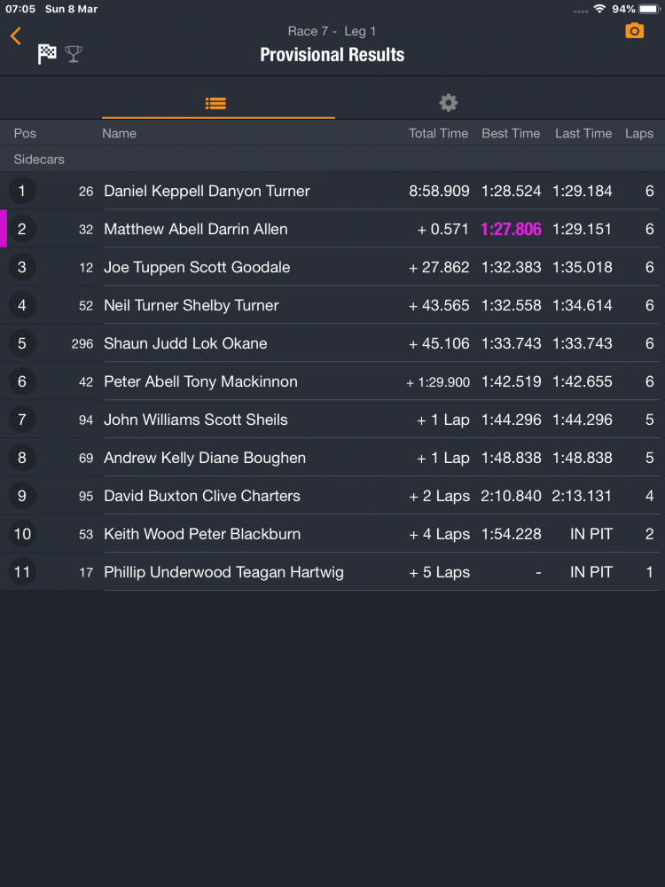Select Matthew Abell Darrin Allen entry
This screenshot has height=887, width=665.
[x=196, y=229]
